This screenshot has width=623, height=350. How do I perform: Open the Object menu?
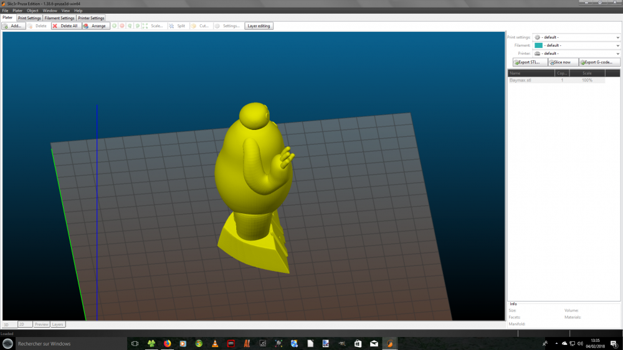click(x=32, y=11)
